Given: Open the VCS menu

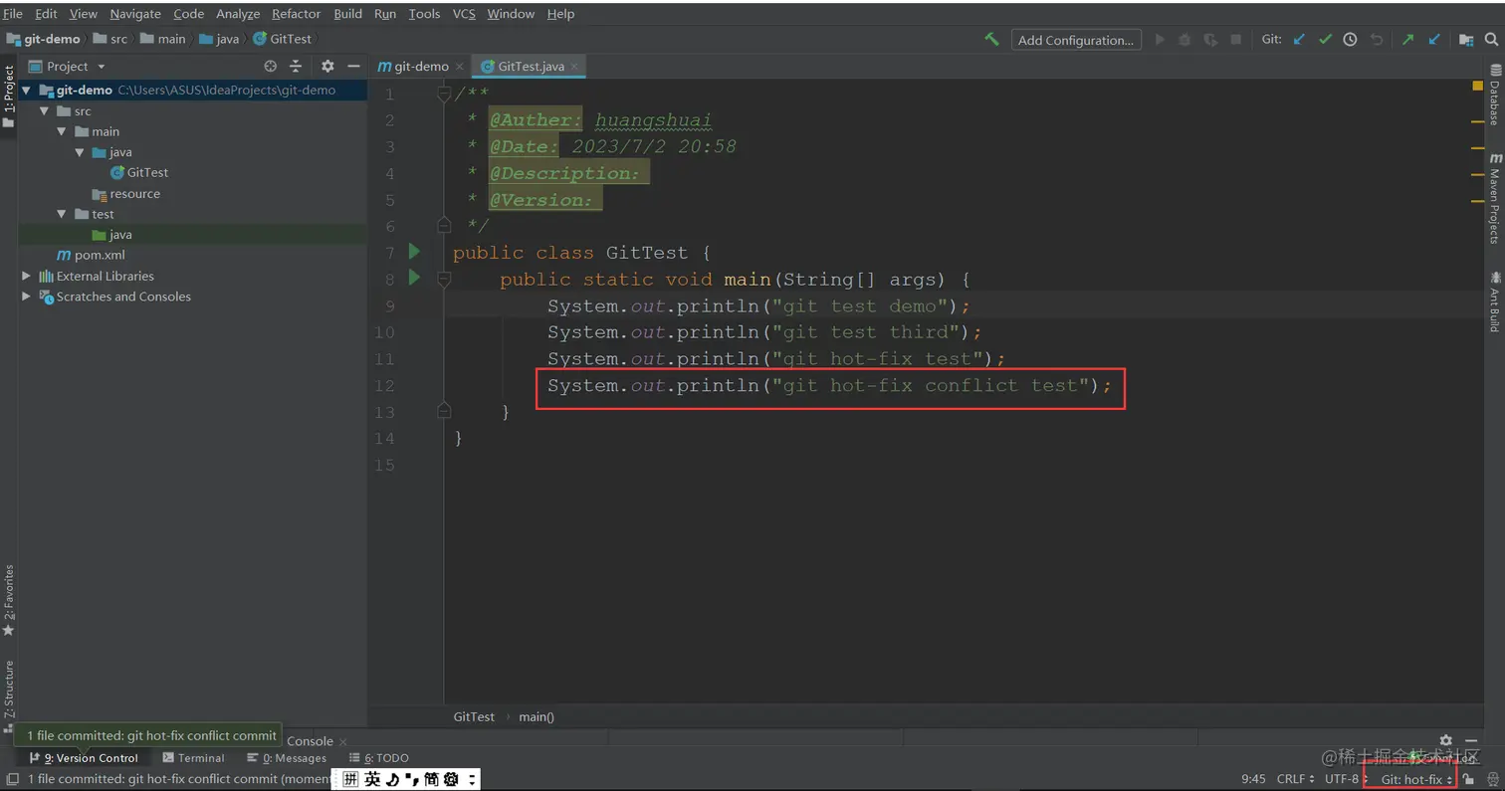Looking at the screenshot, I should point(464,14).
